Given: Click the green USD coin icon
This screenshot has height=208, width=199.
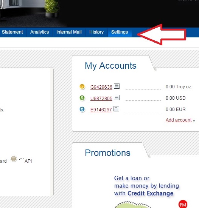Looking at the screenshot, I should pos(82,98).
